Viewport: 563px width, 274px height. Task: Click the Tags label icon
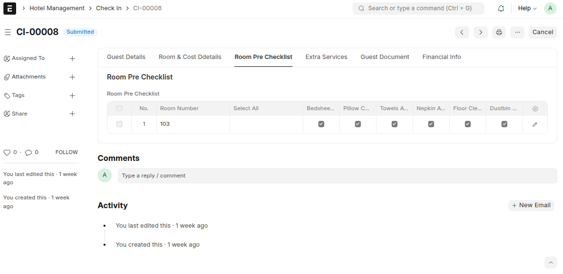coord(6,96)
